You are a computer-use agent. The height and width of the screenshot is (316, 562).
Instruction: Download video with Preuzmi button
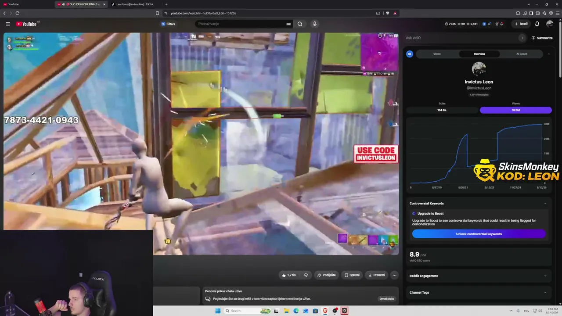pyautogui.click(x=377, y=275)
